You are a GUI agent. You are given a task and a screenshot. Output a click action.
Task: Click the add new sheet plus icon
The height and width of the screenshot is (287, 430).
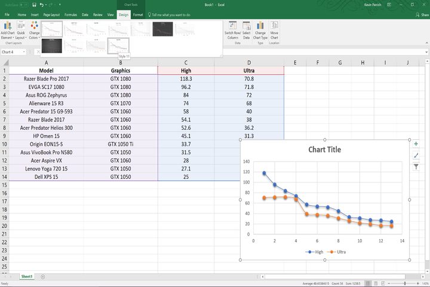[43, 277]
